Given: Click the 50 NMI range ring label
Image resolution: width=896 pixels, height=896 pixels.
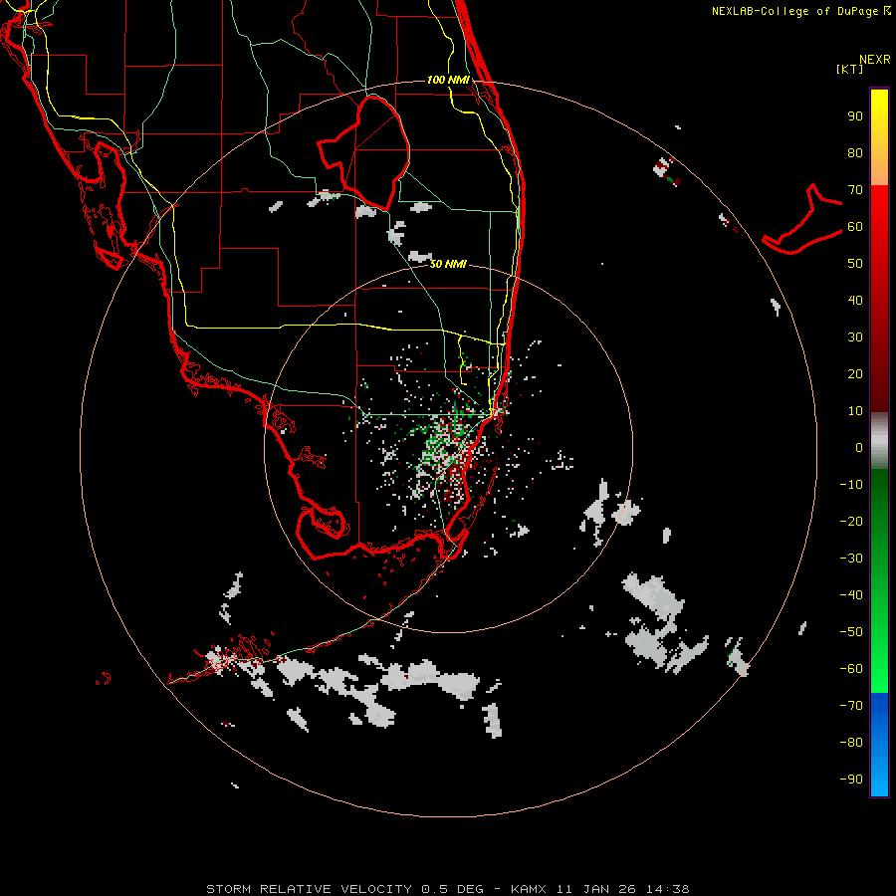Looking at the screenshot, I should pyautogui.click(x=448, y=264).
